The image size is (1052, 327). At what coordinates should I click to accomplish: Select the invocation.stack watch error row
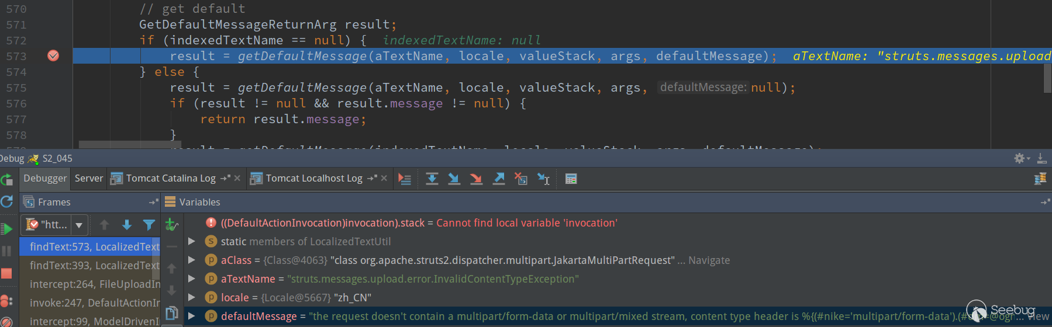[x=618, y=222]
